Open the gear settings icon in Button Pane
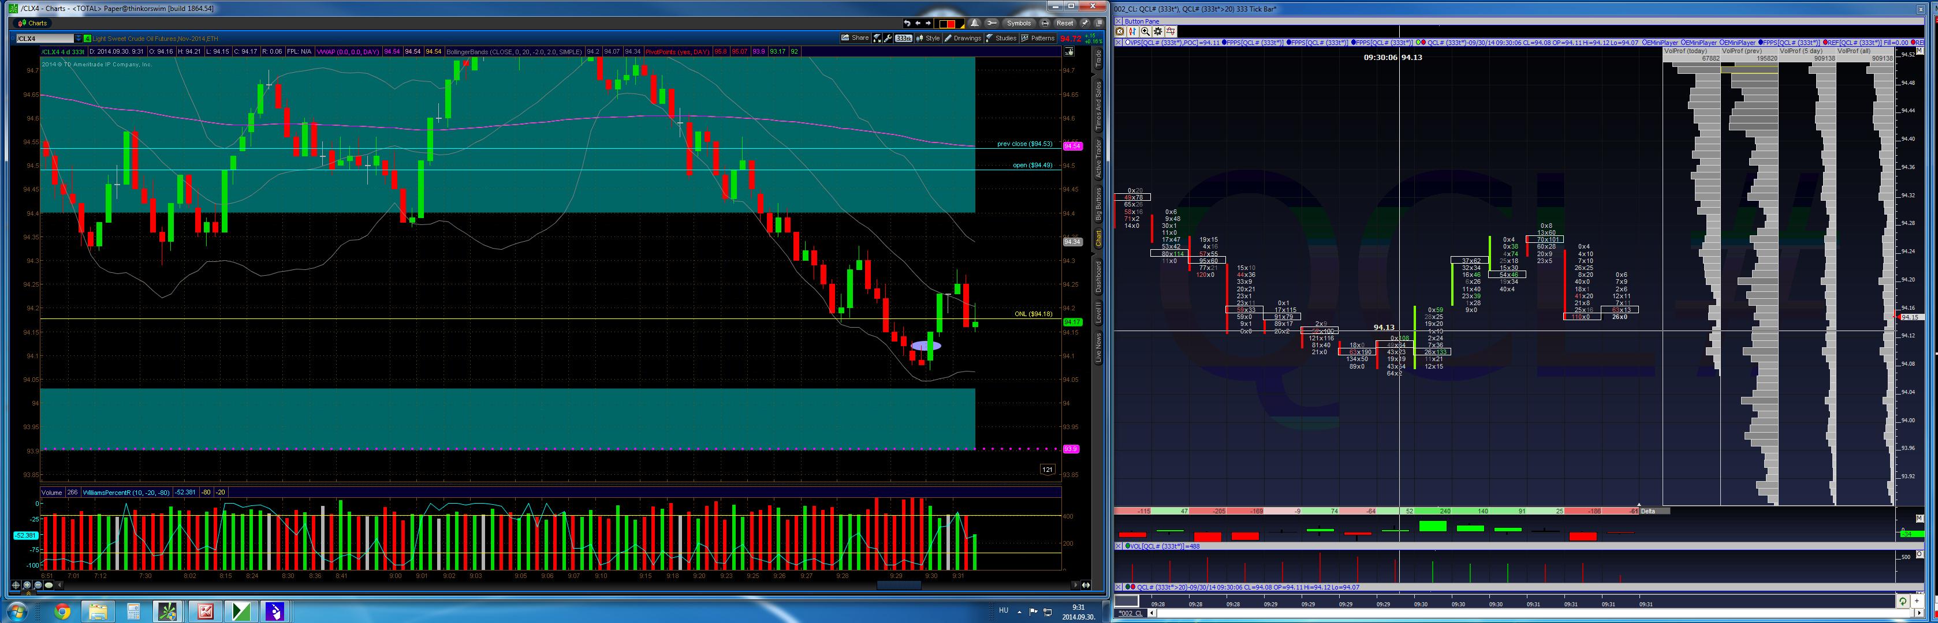Screen dimensions: 1938x623 [x=1158, y=32]
